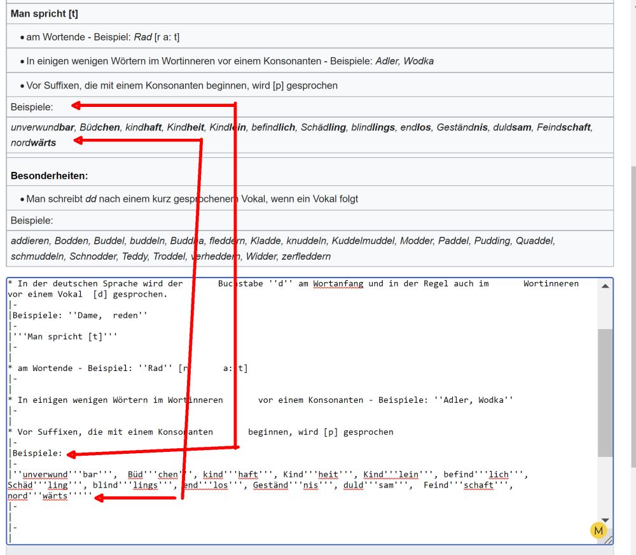Click the "Beispiele: ''Dame, reden''" source line
Screen dimensions: 636x555
click(79, 315)
